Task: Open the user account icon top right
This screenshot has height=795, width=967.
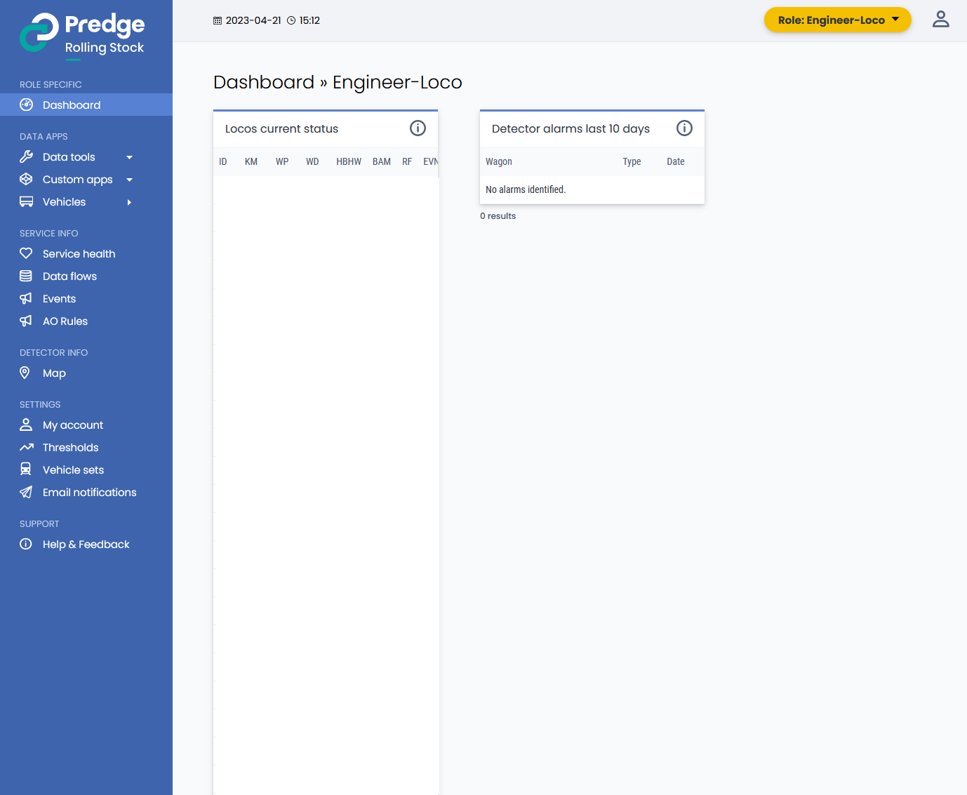Action: [941, 20]
